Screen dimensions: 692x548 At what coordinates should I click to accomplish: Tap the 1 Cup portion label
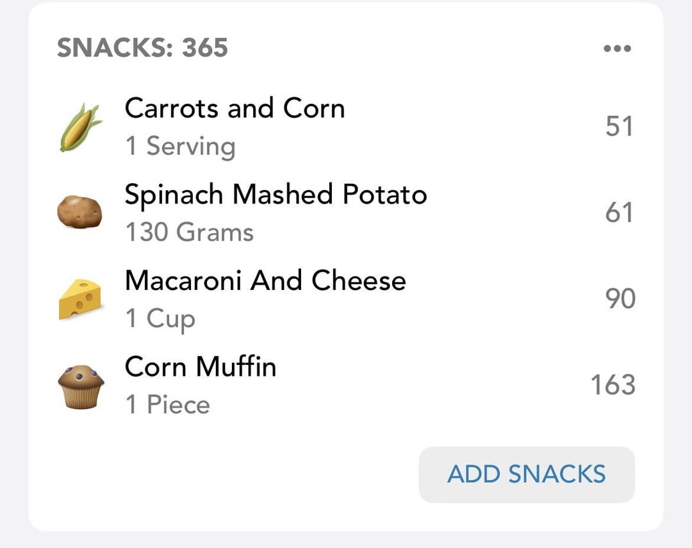(x=160, y=319)
